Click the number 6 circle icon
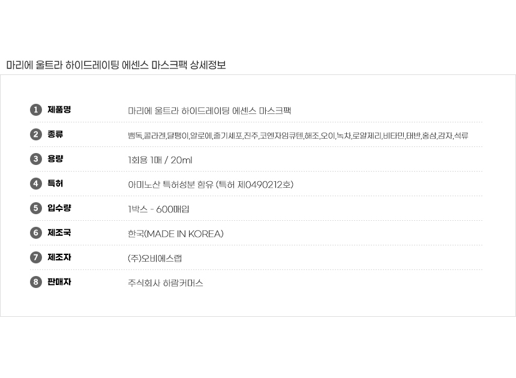Screen dimensions: 516x378 pos(36,233)
